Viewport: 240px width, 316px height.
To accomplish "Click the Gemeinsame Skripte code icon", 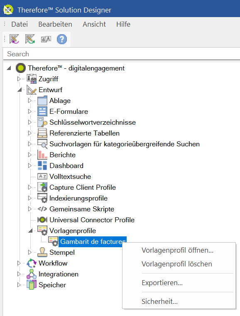I will (x=42, y=209).
